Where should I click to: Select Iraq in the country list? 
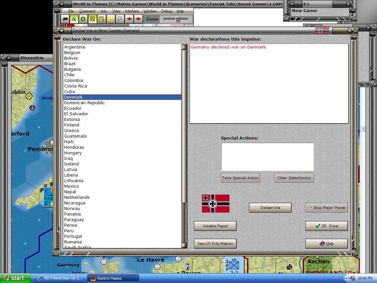point(122,158)
